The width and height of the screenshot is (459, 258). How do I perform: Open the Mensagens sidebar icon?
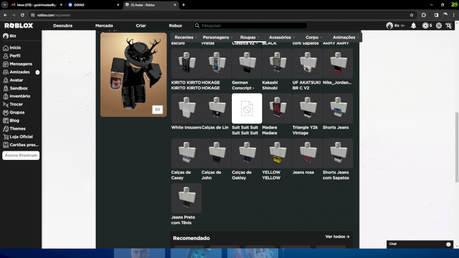tap(6, 64)
